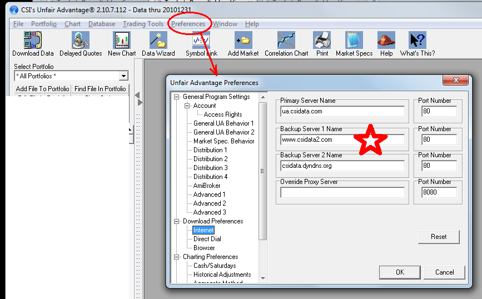Select Cash/Saturdays tree item

pos(215,266)
